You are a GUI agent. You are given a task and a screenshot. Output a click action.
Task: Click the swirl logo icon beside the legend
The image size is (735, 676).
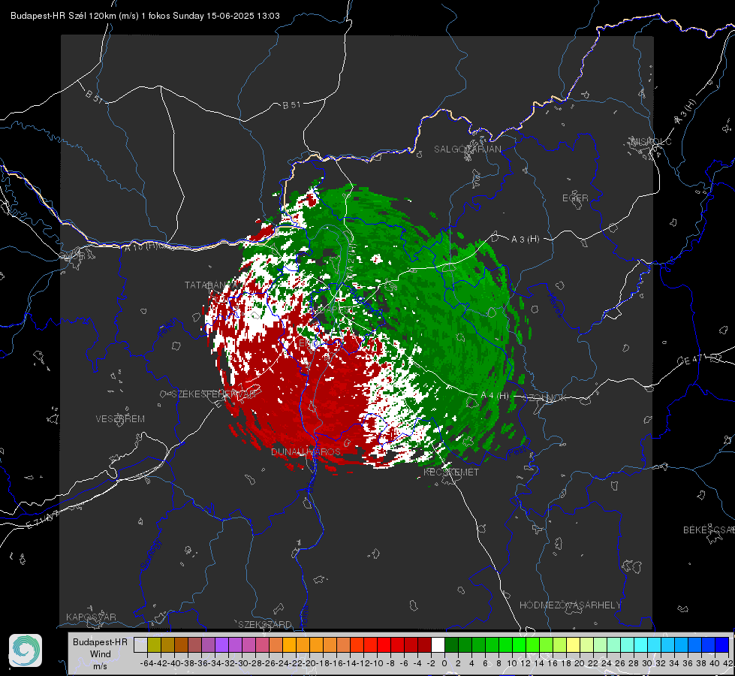(26, 650)
